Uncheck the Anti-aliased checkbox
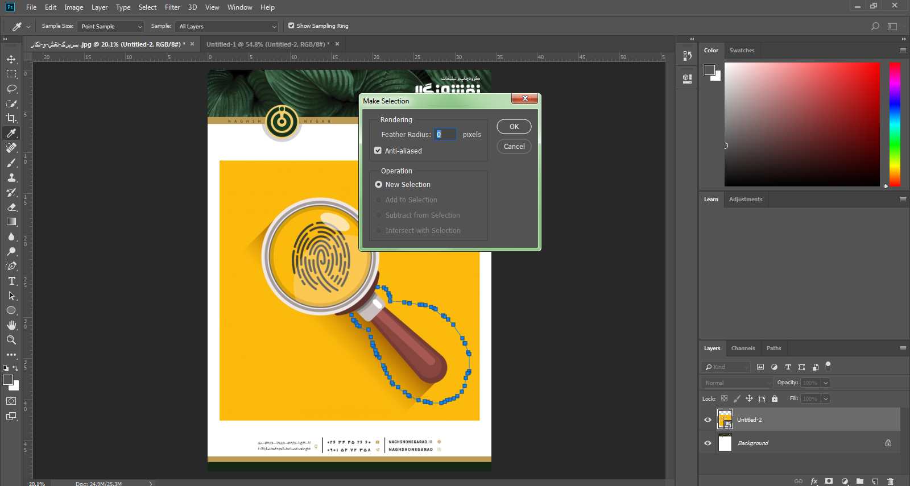 point(378,151)
